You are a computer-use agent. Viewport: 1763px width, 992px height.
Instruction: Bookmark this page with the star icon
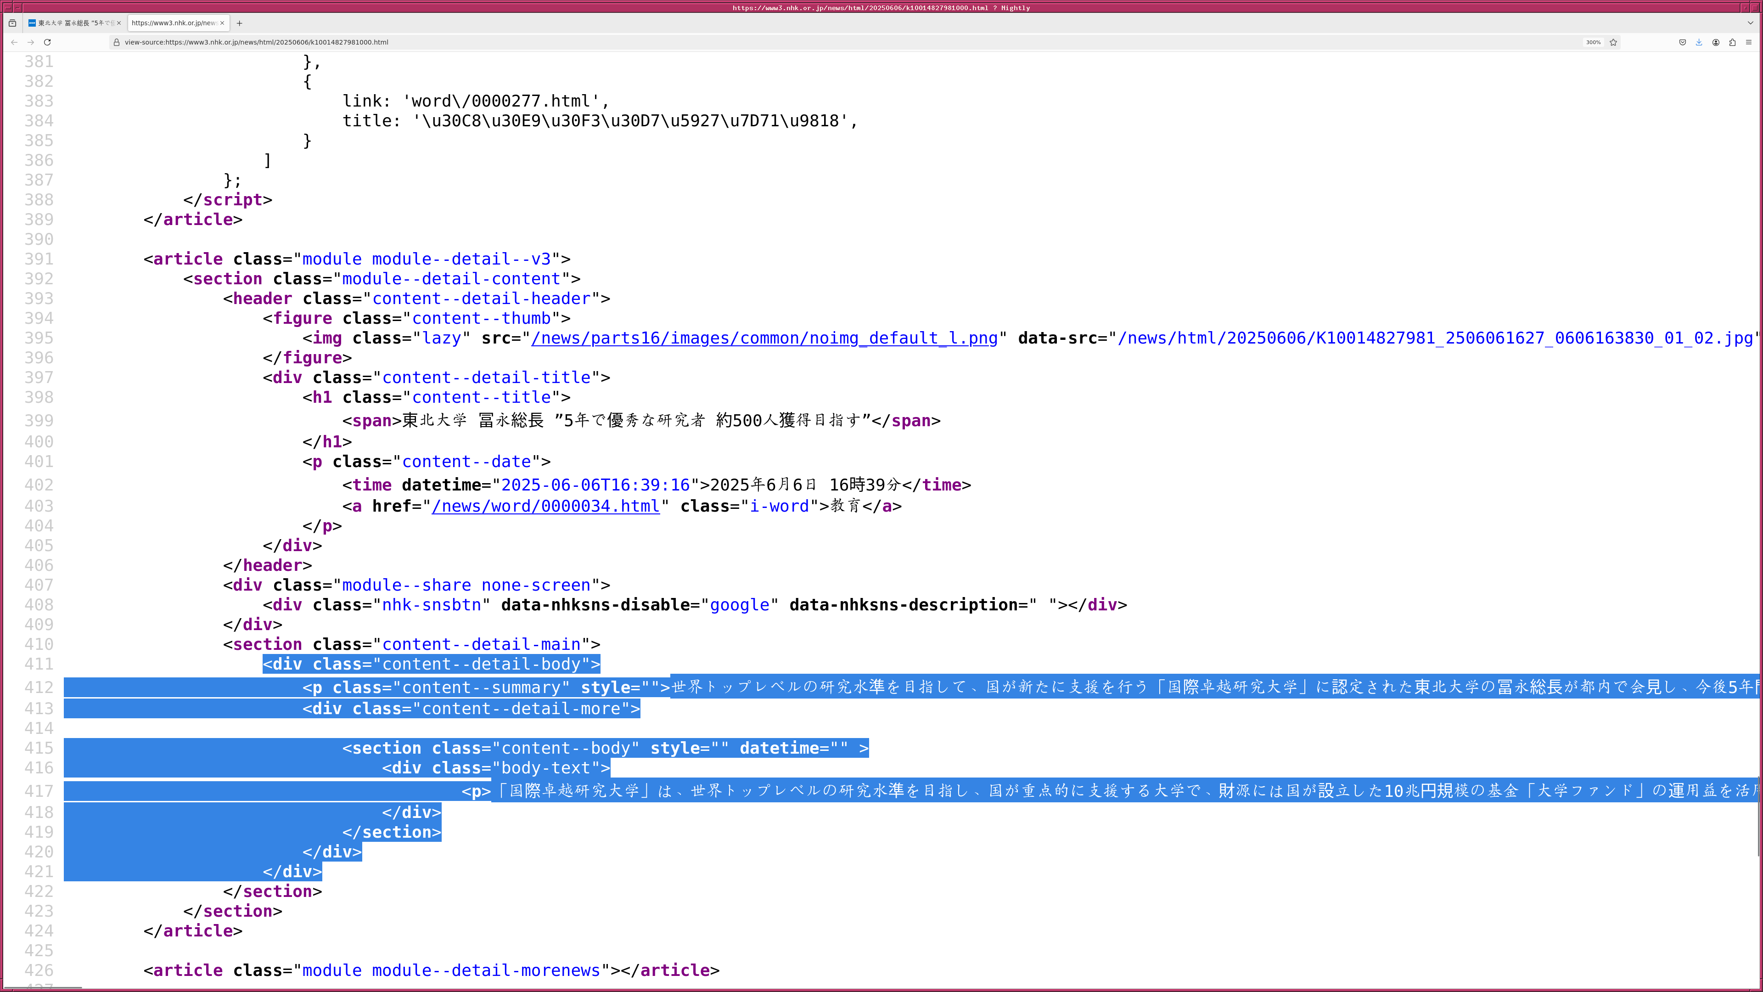(1613, 42)
